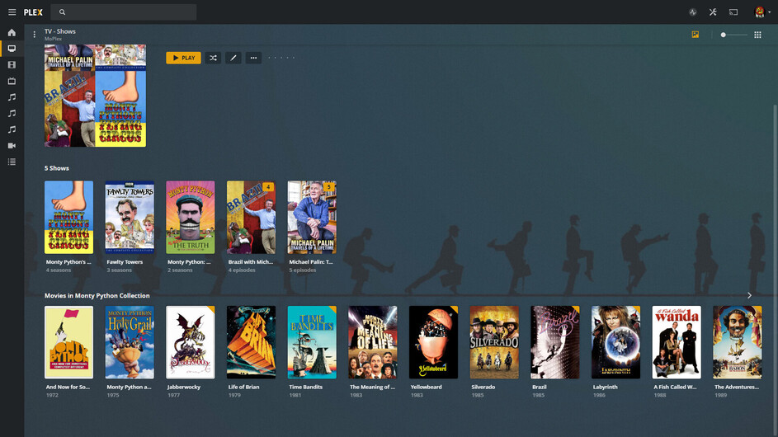Click Labyrinth title text
The image size is (778, 437).
(606, 387)
